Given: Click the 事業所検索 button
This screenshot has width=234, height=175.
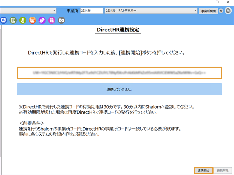Looking at the screenshot, I should (209, 11).
